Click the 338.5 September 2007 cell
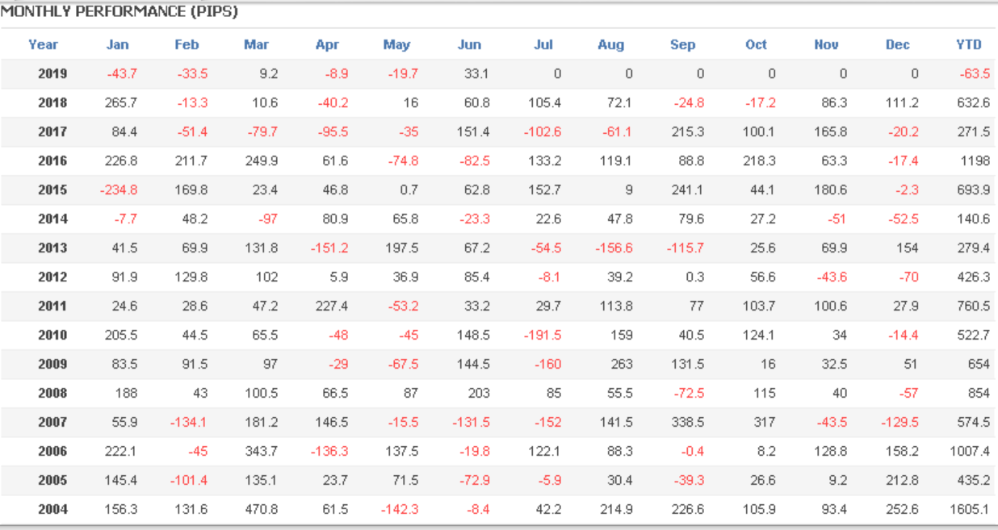The image size is (998, 530). pyautogui.click(x=687, y=422)
